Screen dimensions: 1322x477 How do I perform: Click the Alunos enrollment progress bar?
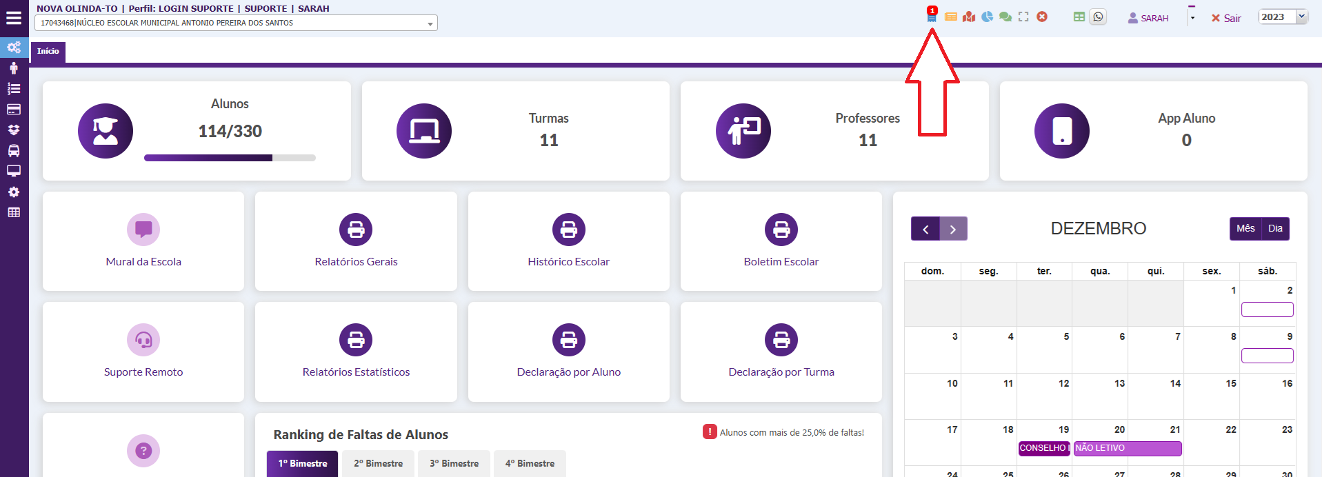[230, 158]
